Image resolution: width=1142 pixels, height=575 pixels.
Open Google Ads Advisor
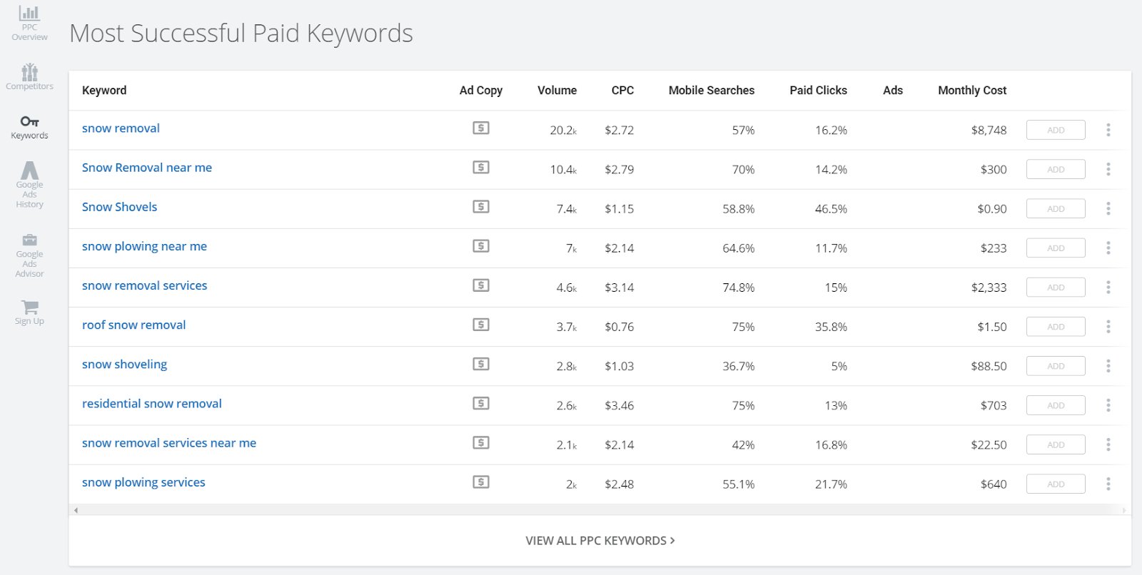(x=29, y=254)
